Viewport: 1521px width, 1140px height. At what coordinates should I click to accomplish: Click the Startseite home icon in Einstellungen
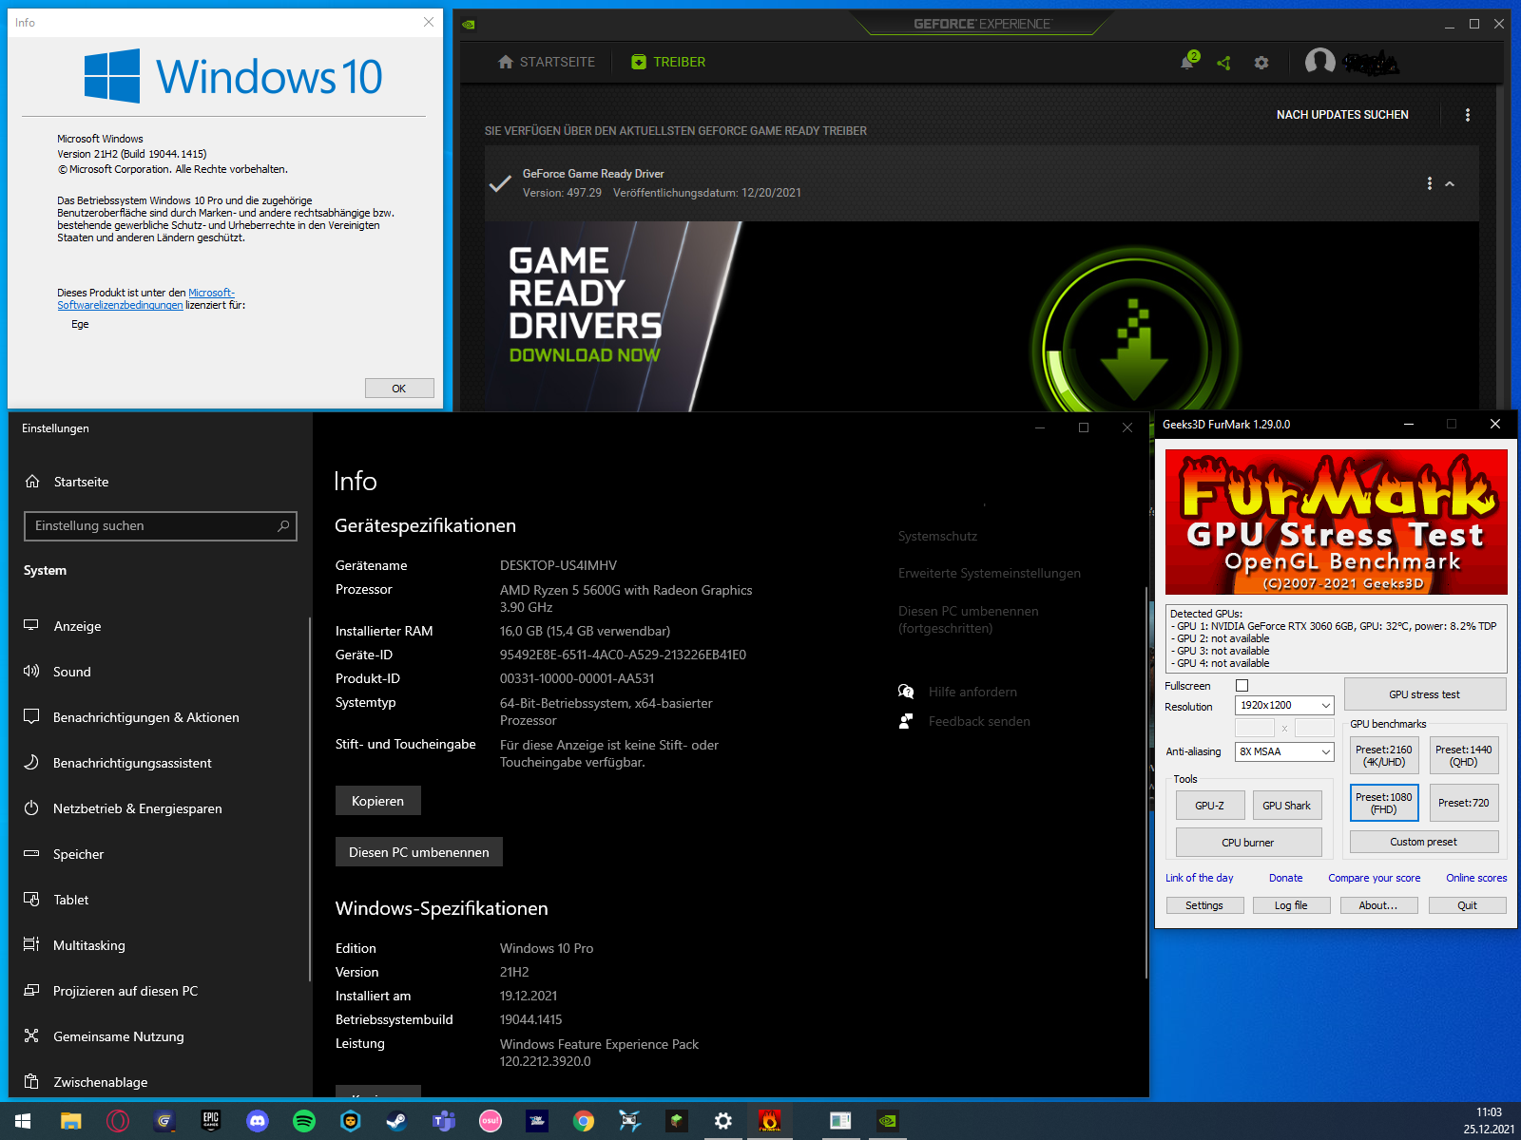point(32,482)
